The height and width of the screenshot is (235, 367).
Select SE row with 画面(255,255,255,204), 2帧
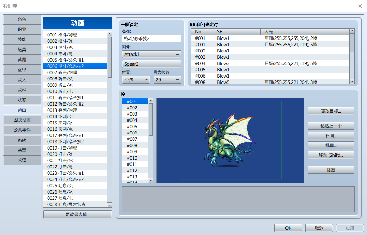pos(270,38)
